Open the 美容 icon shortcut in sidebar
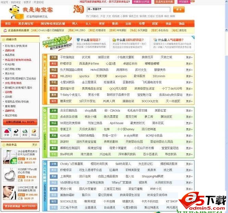 [25, 133]
